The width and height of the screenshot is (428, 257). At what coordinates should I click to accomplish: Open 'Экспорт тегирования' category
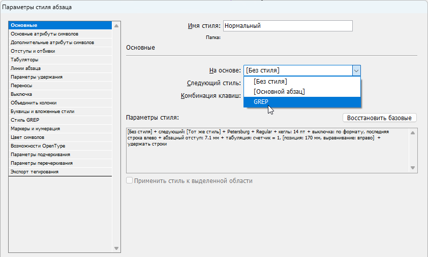click(35, 172)
